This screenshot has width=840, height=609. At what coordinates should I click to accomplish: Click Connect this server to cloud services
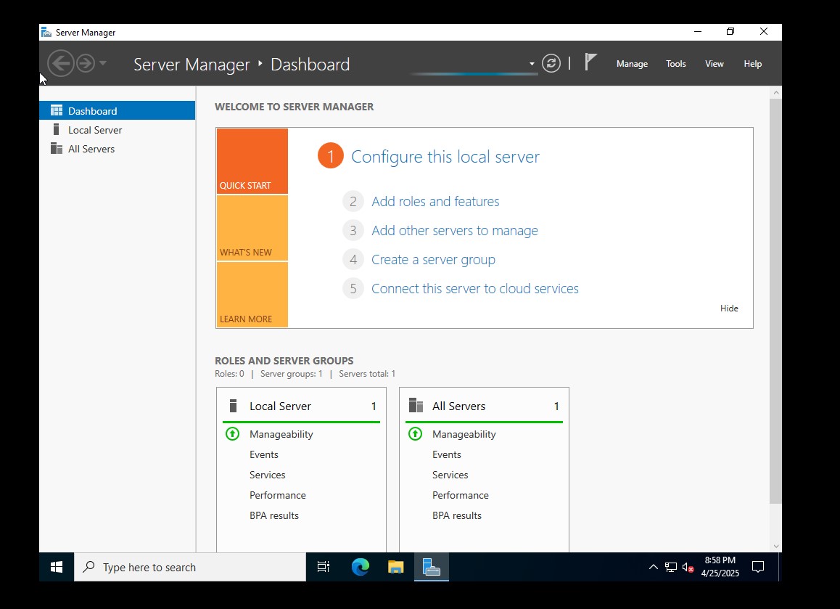click(x=474, y=289)
